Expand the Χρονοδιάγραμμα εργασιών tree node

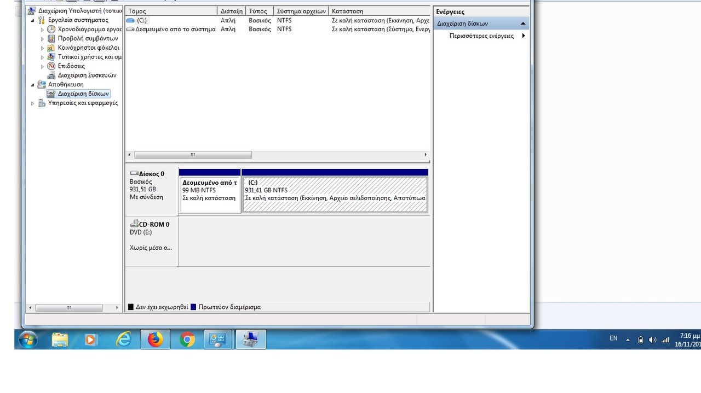(42, 30)
